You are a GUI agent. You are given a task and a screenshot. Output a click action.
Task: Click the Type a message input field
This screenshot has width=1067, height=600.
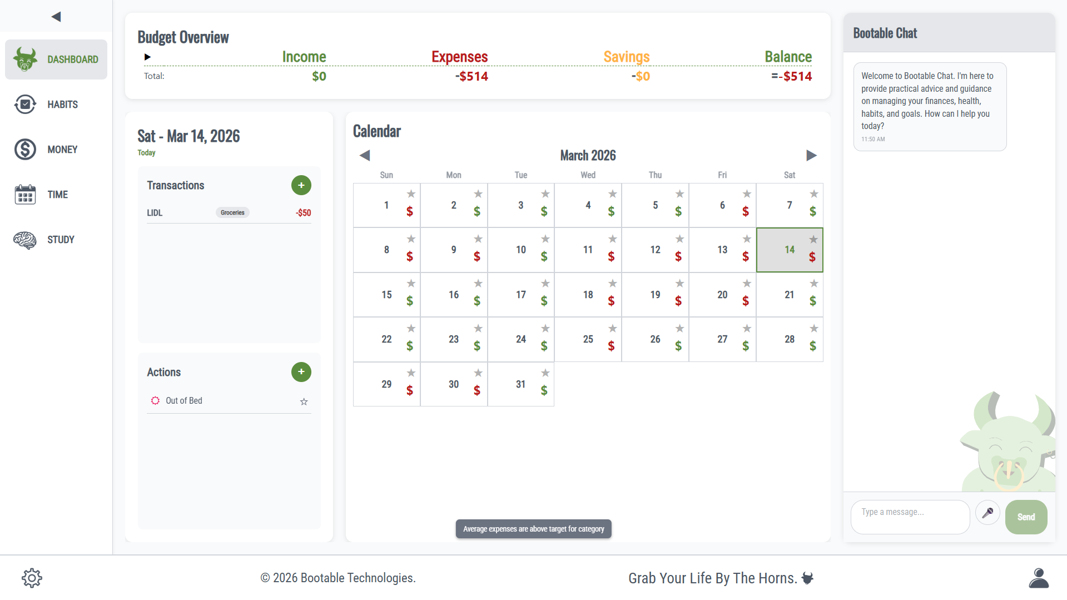point(910,517)
